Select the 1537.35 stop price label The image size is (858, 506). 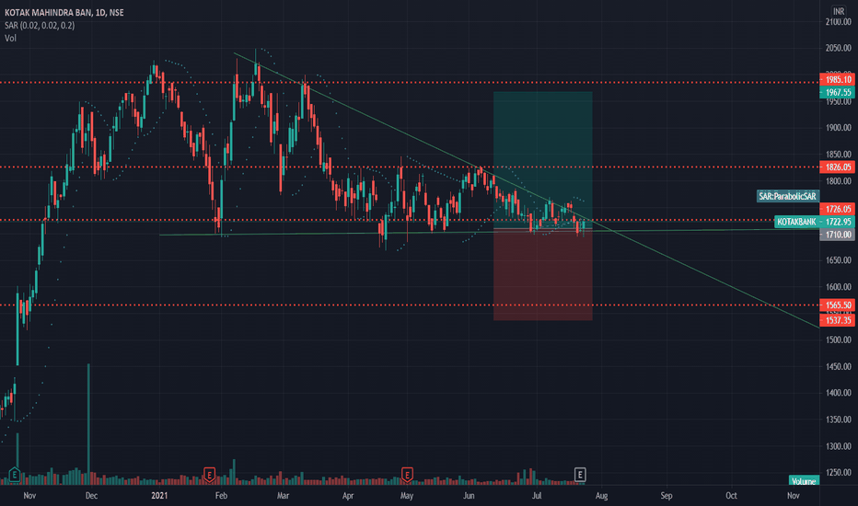[x=837, y=320]
